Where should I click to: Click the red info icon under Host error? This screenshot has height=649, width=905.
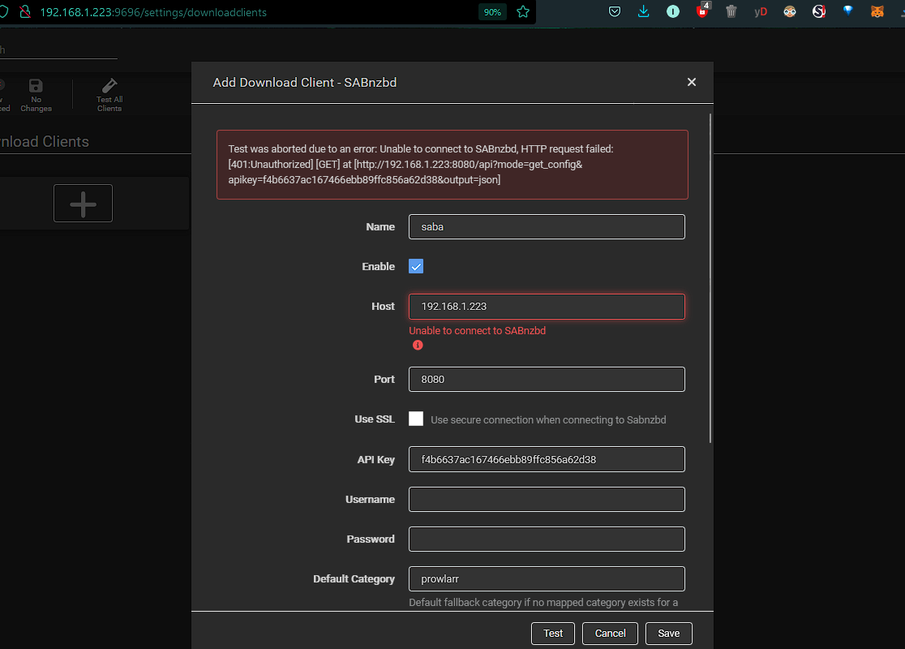[x=418, y=346]
